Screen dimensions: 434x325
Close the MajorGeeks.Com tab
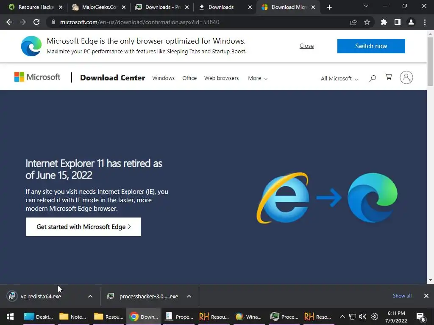(x=124, y=8)
